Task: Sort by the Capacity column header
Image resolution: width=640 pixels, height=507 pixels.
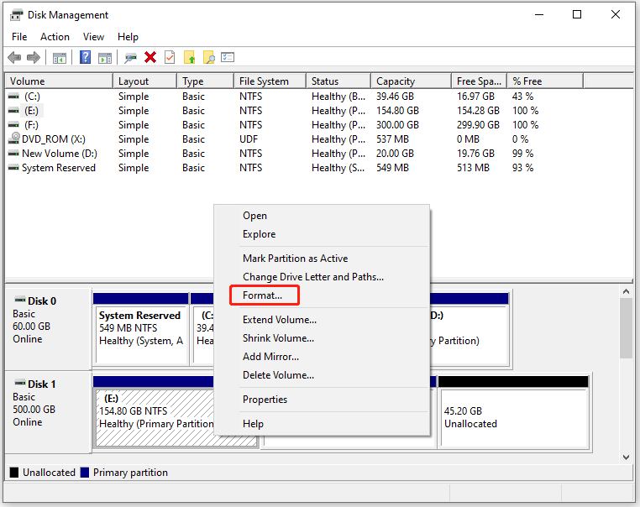Action: pos(412,81)
